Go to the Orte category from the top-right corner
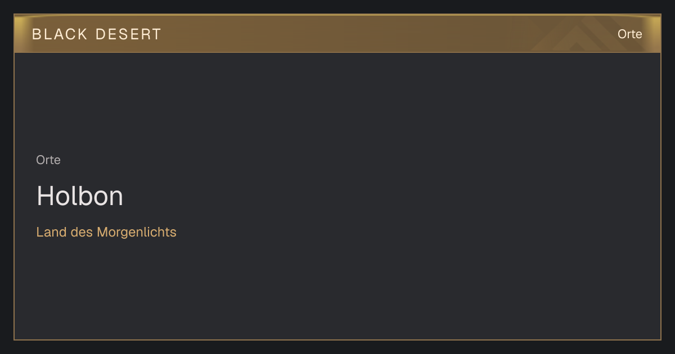Screen dimensions: 675x354 [629, 34]
